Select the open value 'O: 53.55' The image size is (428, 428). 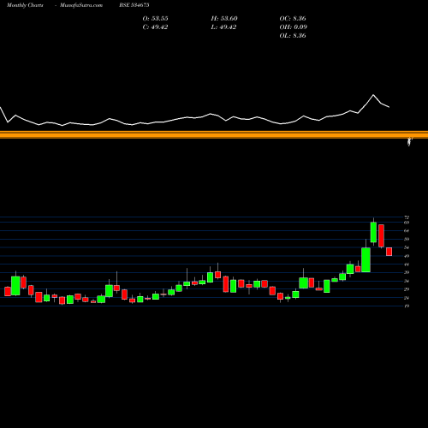pyautogui.click(x=155, y=19)
